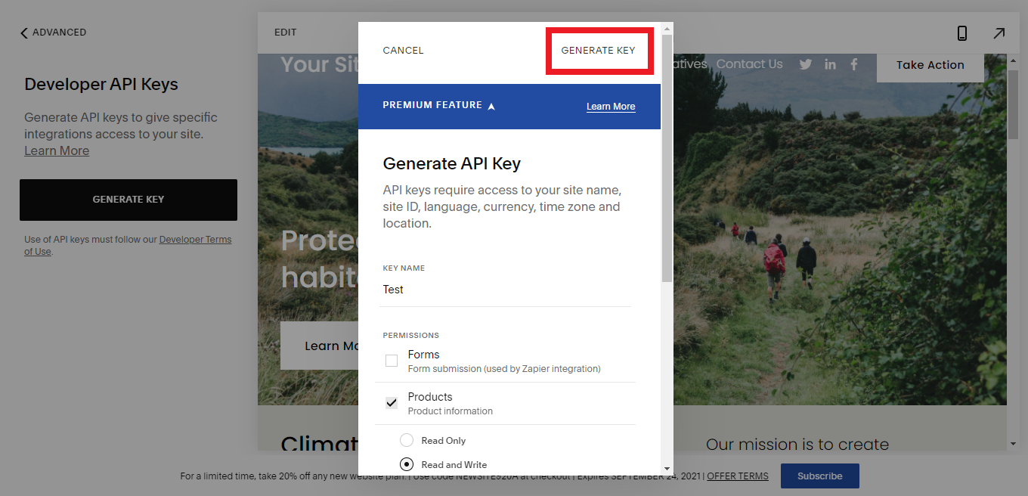Open the Facebook social icon
Image resolution: width=1028 pixels, height=496 pixels.
(x=854, y=65)
